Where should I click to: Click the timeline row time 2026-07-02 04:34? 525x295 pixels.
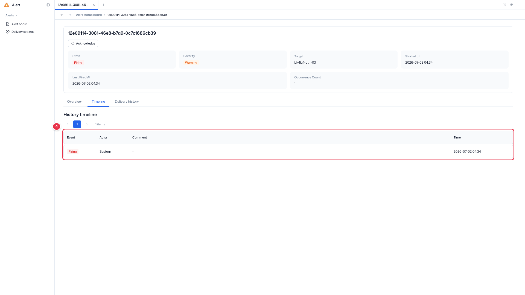467,152
